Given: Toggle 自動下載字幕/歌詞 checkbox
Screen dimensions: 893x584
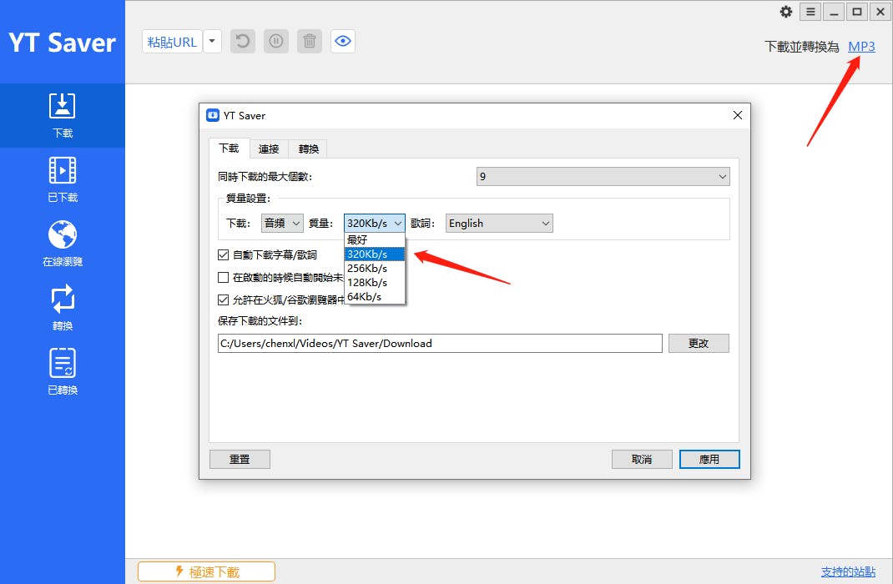Looking at the screenshot, I should 224,255.
